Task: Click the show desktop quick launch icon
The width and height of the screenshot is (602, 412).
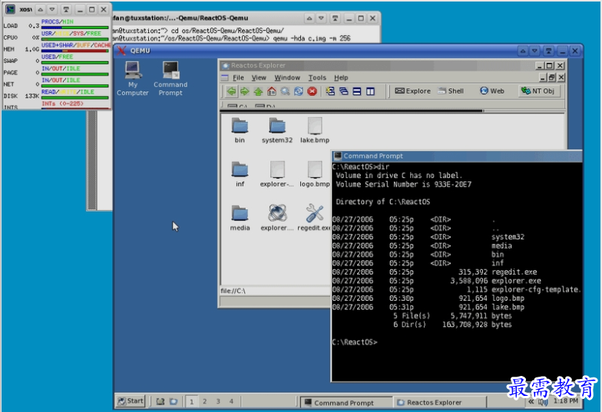Action: tap(160, 402)
